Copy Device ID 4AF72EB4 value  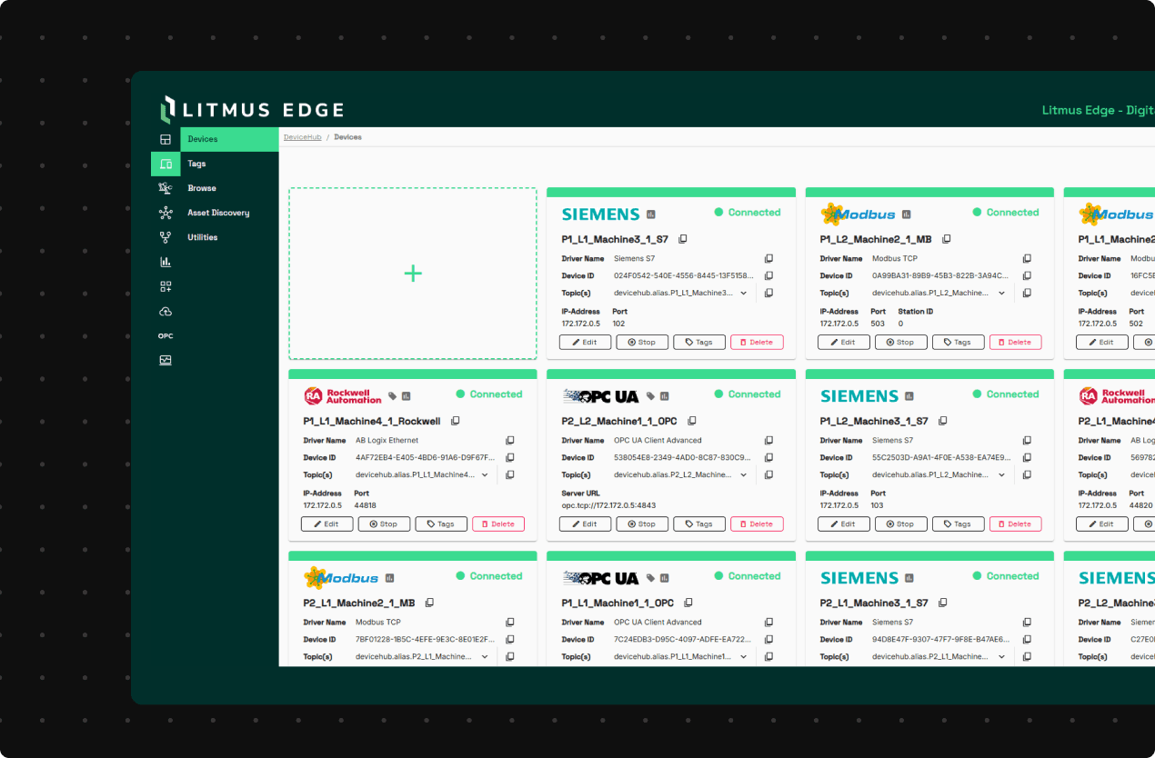[x=510, y=458]
